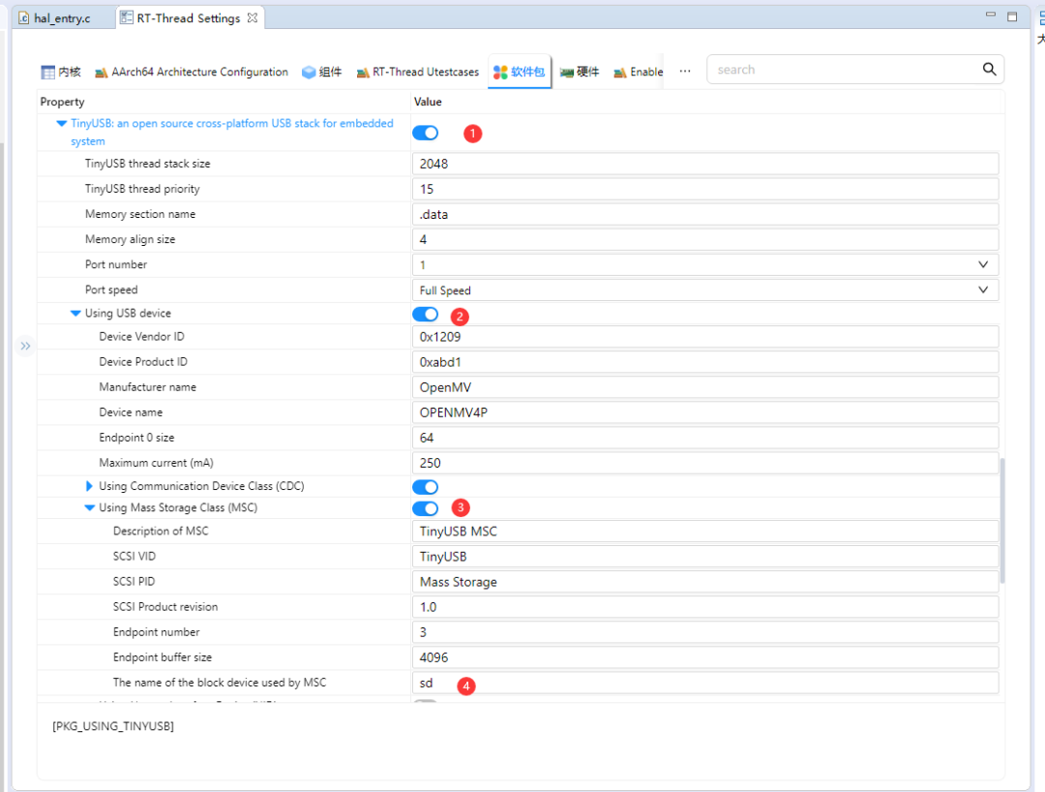Open the Port speed dropdown
Screen dimensions: 1045x792
click(983, 289)
